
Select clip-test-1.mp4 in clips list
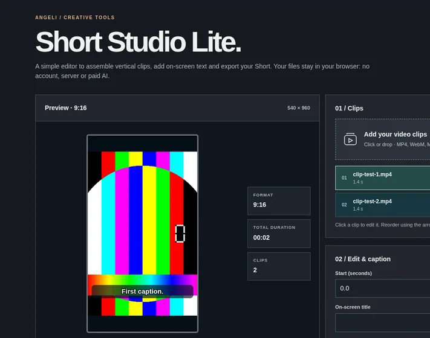[383, 178]
